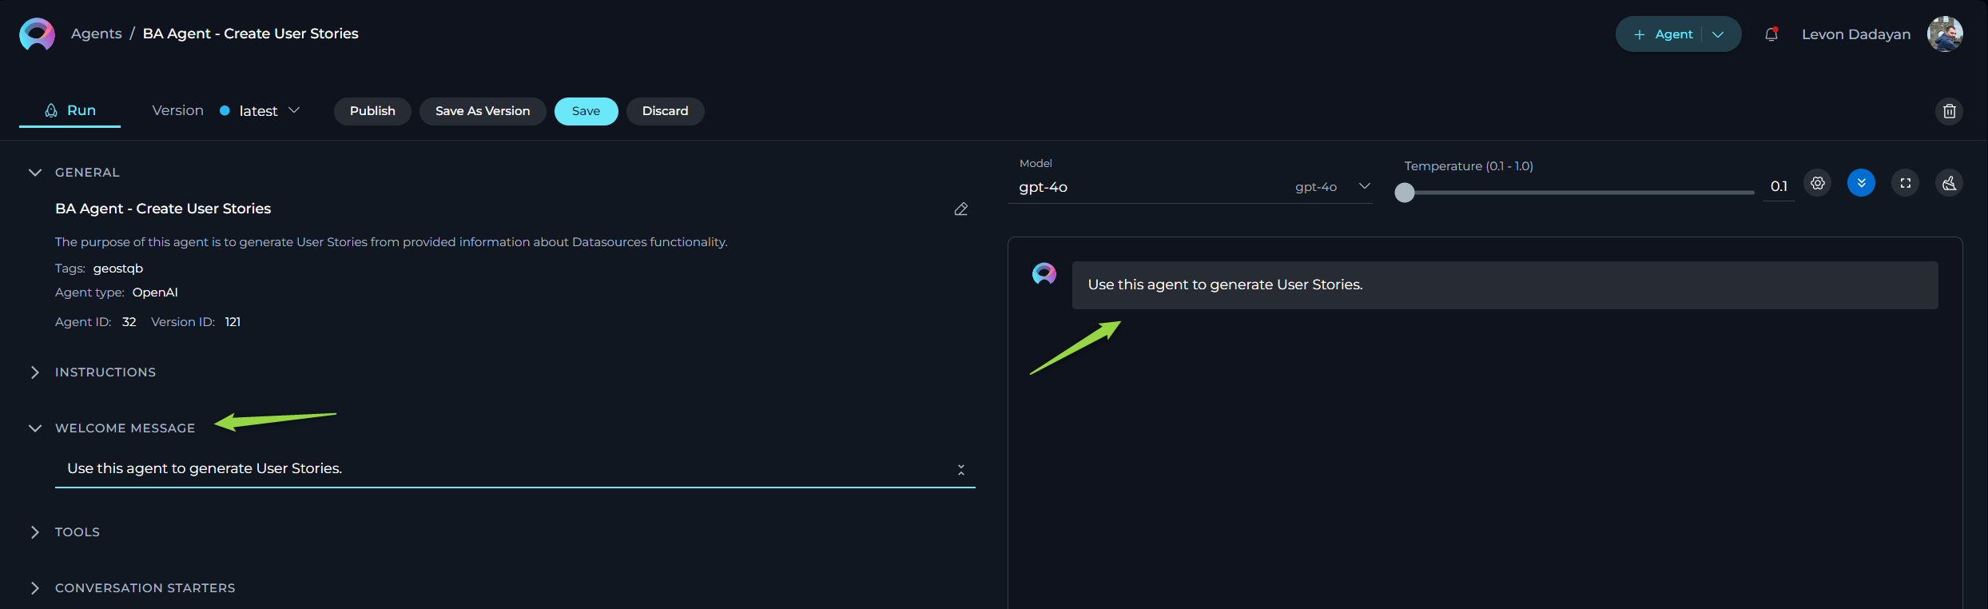Switch to the Run tab
This screenshot has height=609, width=1988.
point(70,111)
